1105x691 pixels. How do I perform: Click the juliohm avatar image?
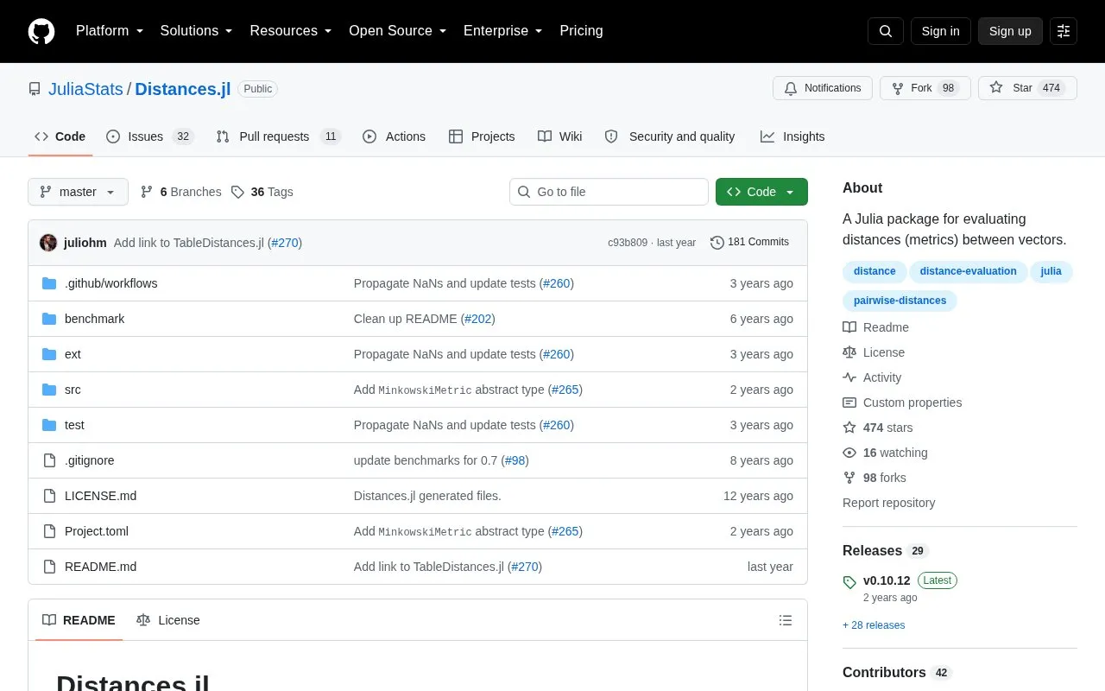coord(48,243)
